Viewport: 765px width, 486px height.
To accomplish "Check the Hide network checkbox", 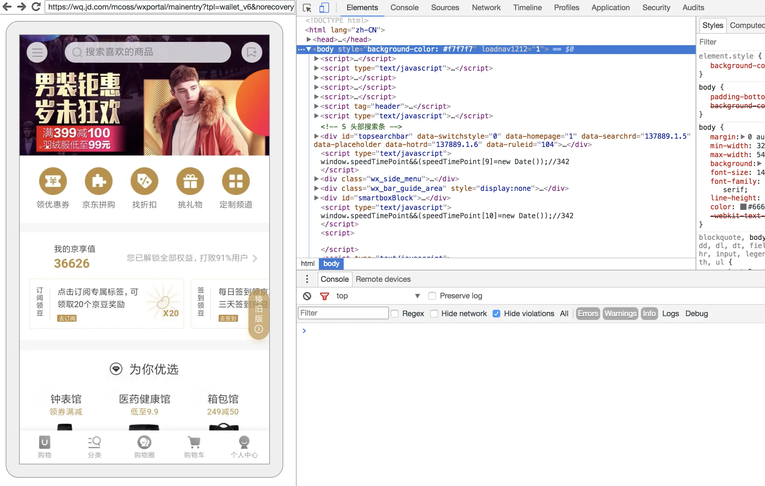I will (434, 314).
